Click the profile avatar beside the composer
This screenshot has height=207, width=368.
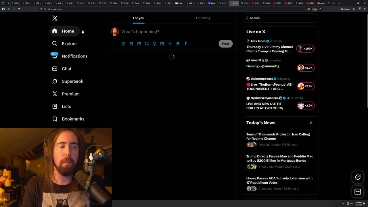[115, 32]
